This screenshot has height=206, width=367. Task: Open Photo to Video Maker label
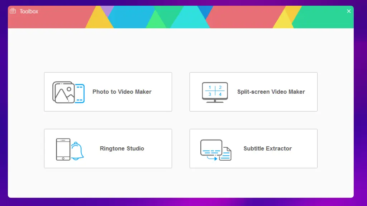pyautogui.click(x=122, y=92)
